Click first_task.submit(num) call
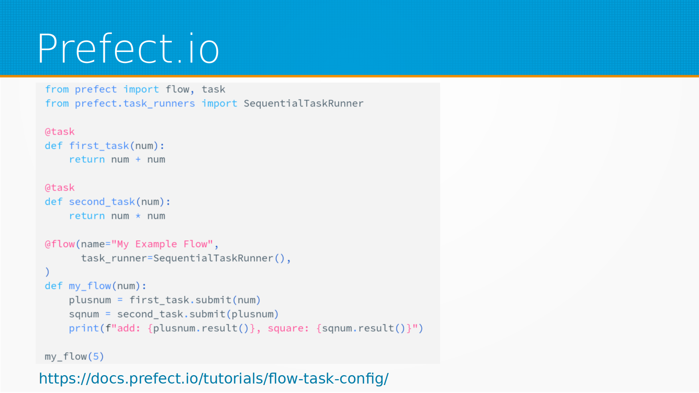Viewport: 699px width, 393px height. 195,300
